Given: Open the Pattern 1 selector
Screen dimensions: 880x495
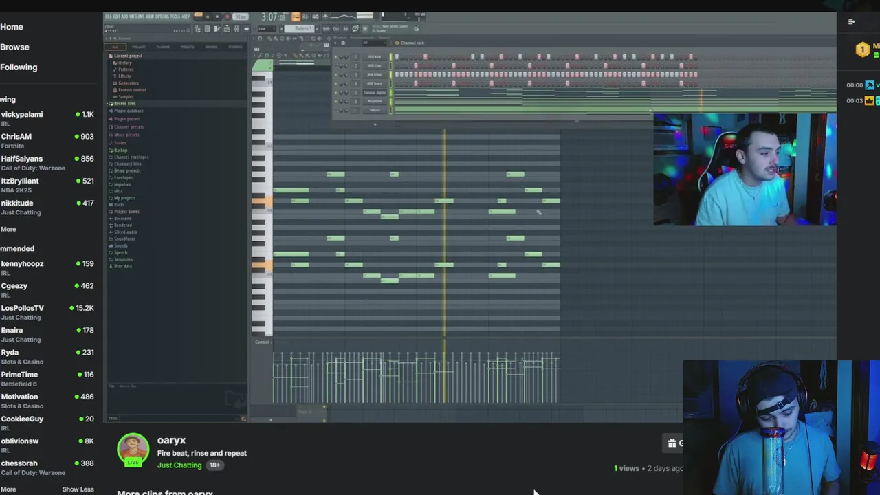Looking at the screenshot, I should tap(299, 29).
